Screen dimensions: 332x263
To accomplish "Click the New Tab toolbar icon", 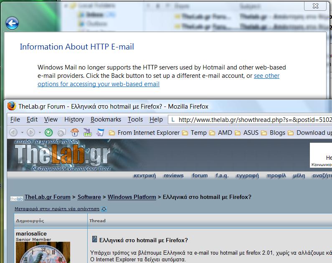I will [x=100, y=132].
